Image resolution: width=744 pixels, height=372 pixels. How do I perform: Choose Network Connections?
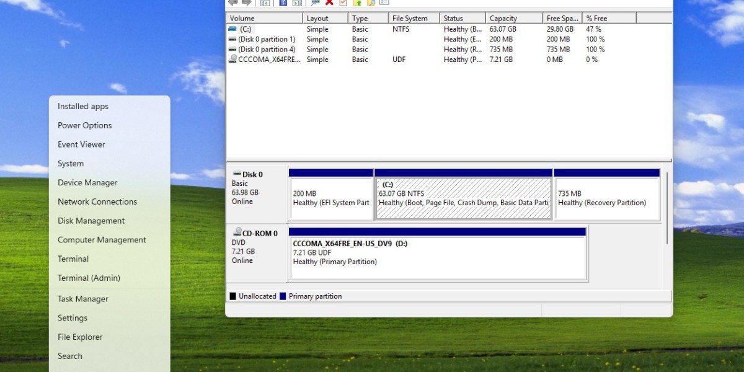pyautogui.click(x=97, y=201)
